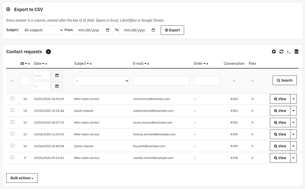Image resolution: width=305 pixels, height=189 pixels.
Task: Click the Search filter button
Action: pyautogui.click(x=285, y=80)
